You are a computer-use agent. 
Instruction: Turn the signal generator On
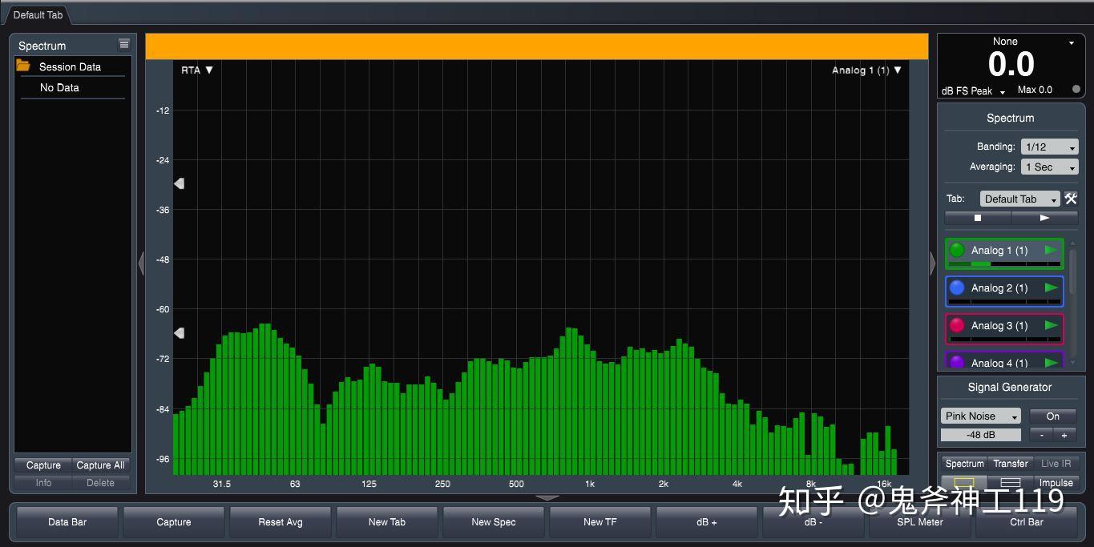(1053, 416)
